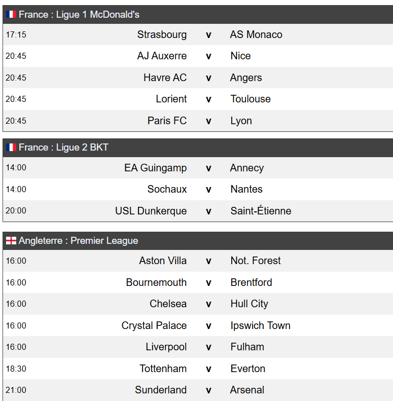Open the Crystal Palace team link
The width and height of the screenshot is (393, 401).
click(x=154, y=325)
